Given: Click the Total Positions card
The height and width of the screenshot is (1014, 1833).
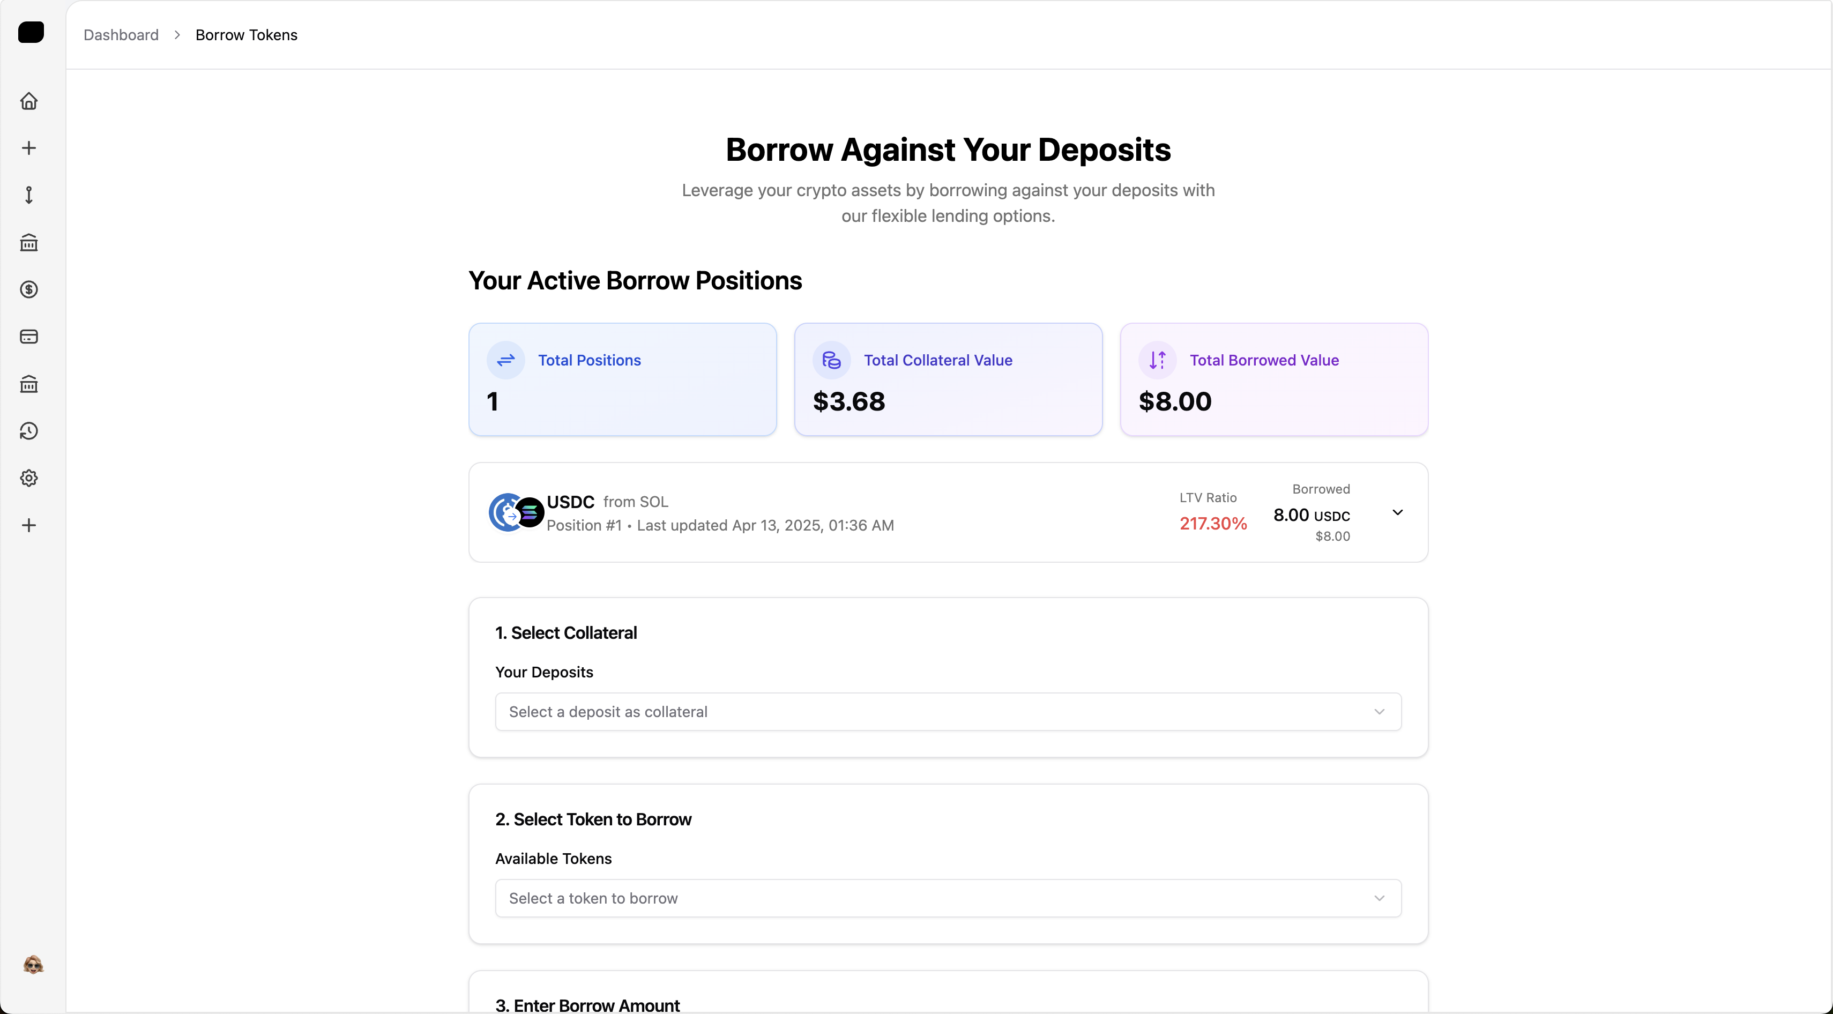Looking at the screenshot, I should [622, 379].
